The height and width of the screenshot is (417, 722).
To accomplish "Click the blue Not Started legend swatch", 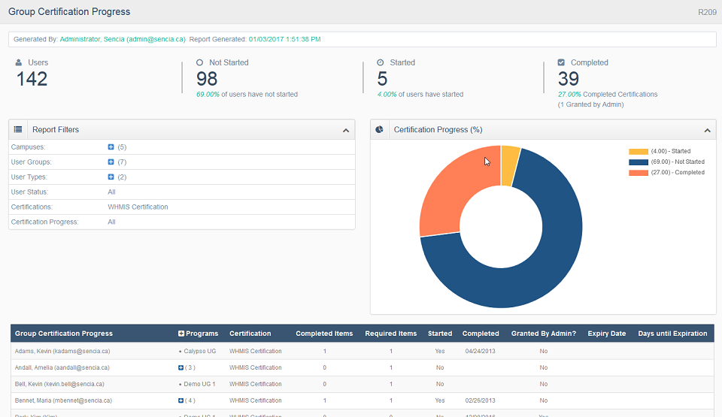I will pos(639,162).
